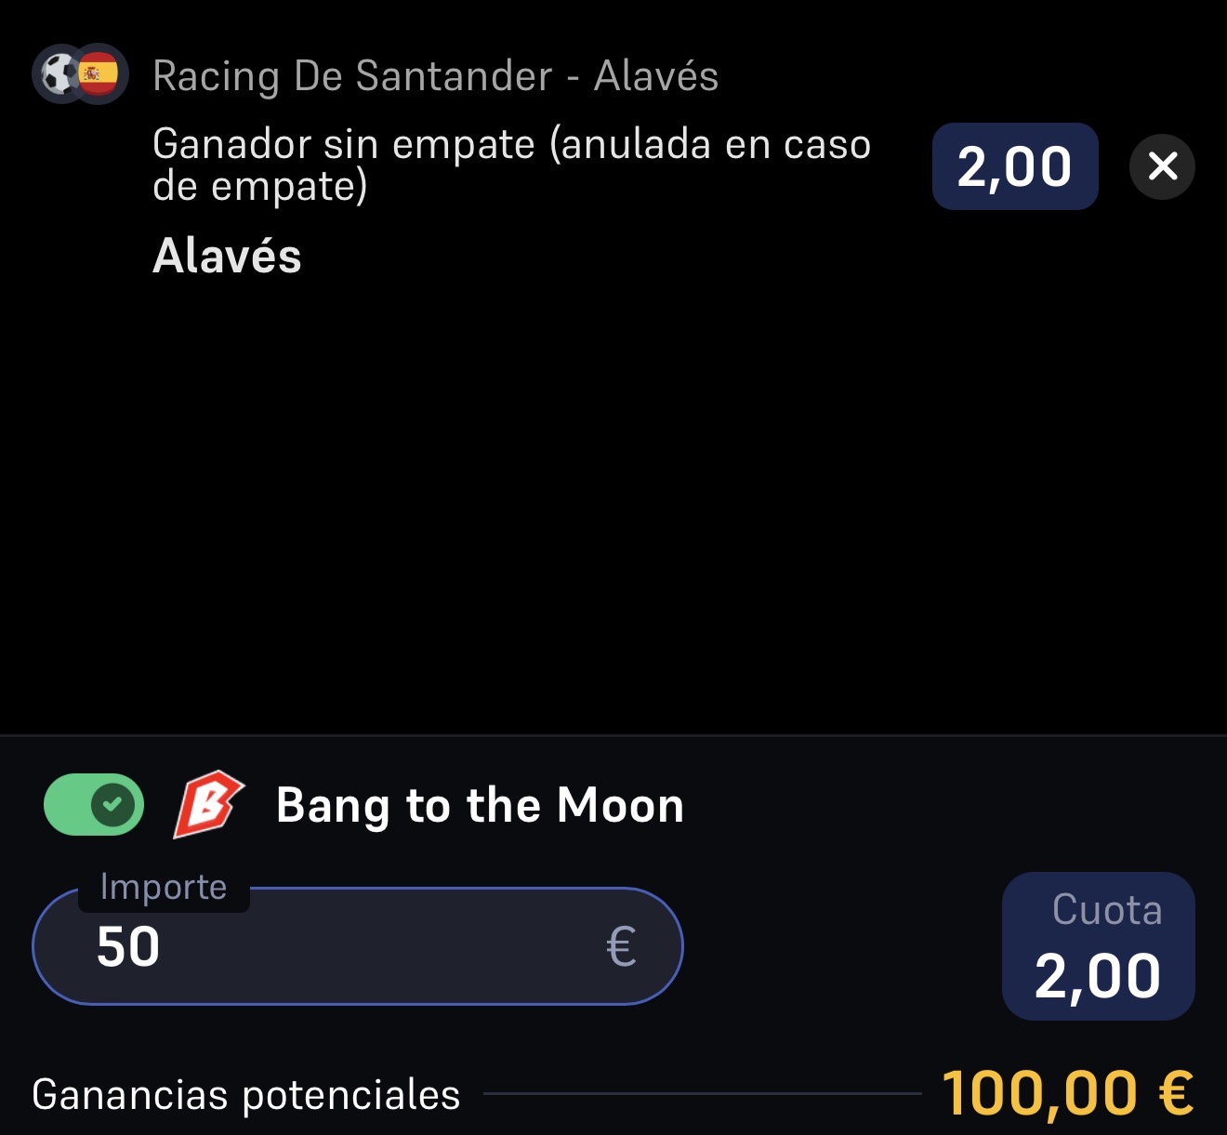Click the 2,00 odds button beside Alavés
1227x1135 pixels.
[x=1015, y=166]
